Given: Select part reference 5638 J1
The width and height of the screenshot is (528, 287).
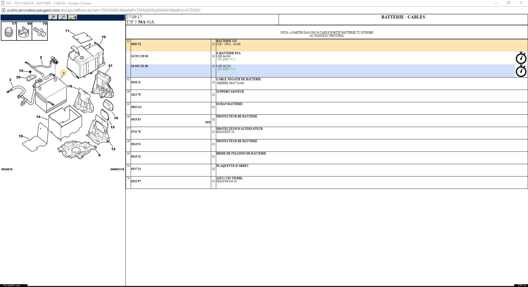Looking at the screenshot, I should tap(136, 82).
